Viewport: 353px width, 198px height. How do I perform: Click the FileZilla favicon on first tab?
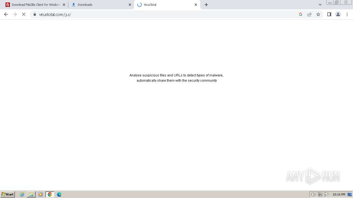[8, 5]
